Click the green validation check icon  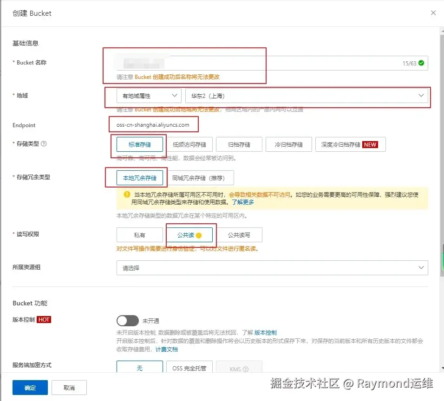click(x=421, y=63)
